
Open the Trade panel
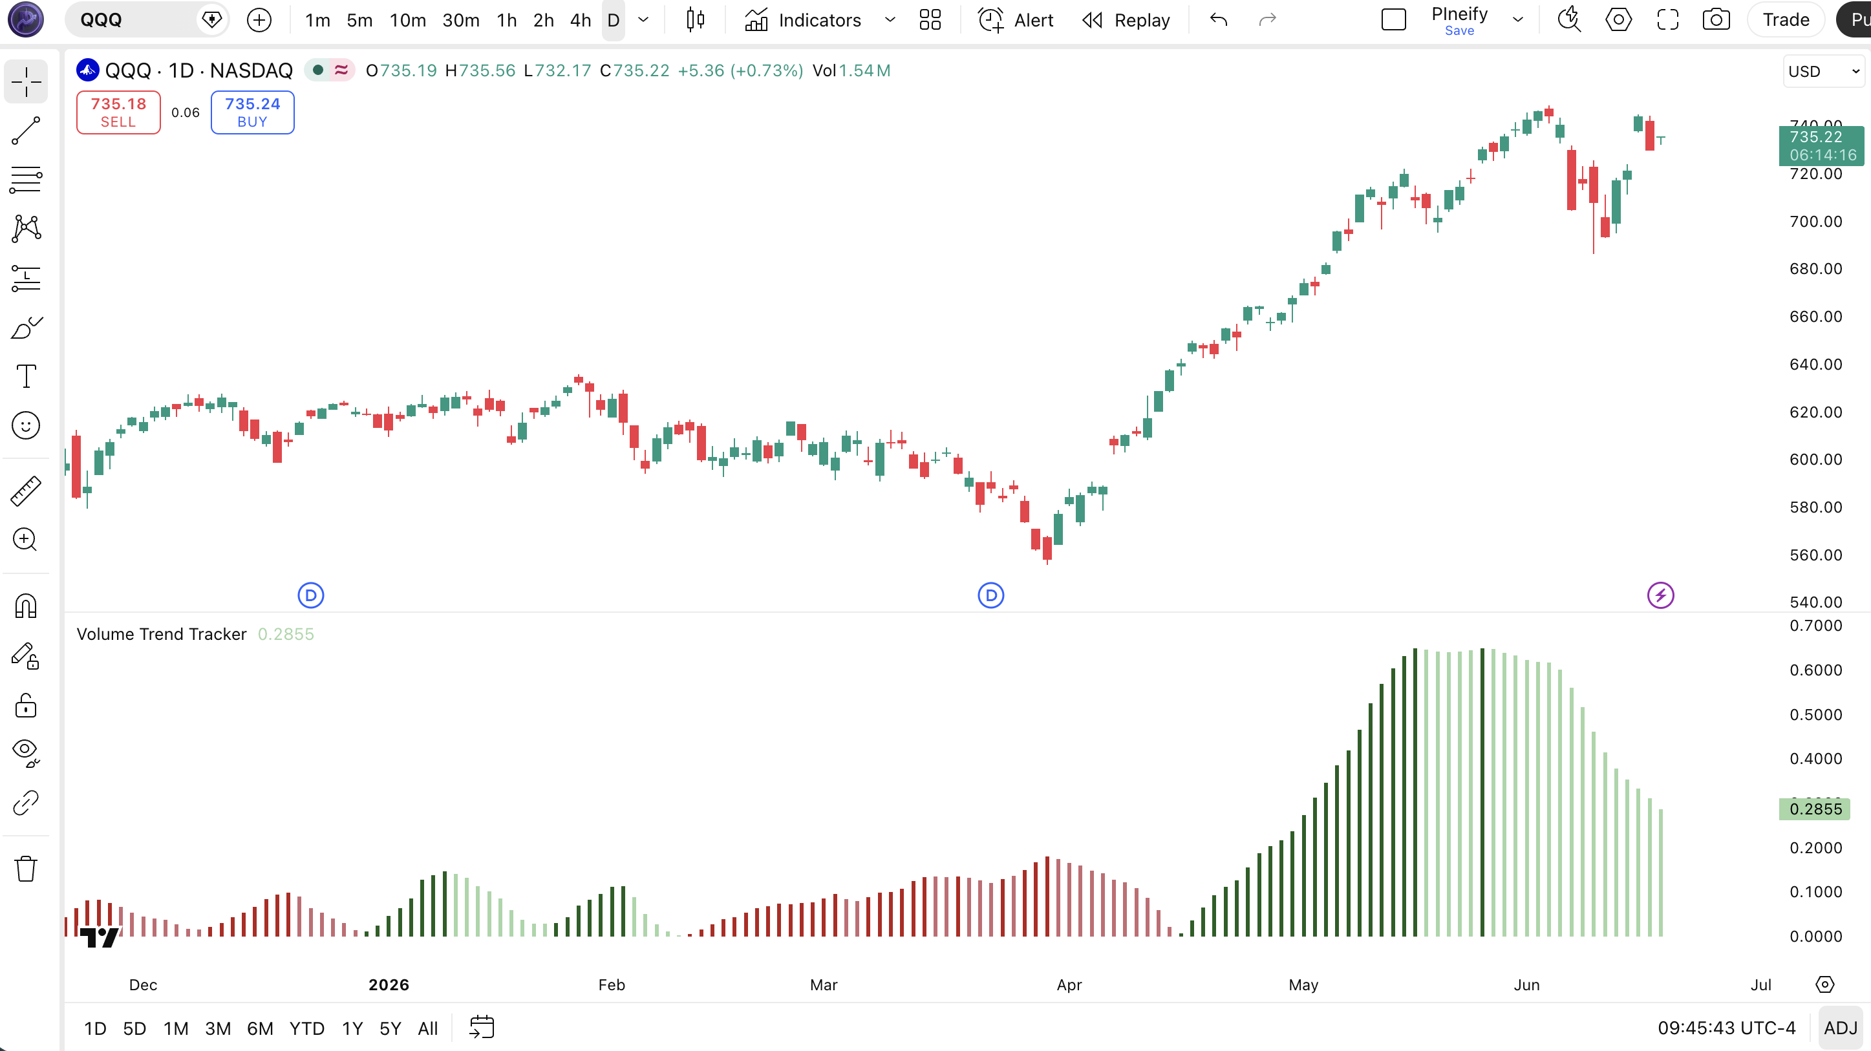pos(1786,19)
